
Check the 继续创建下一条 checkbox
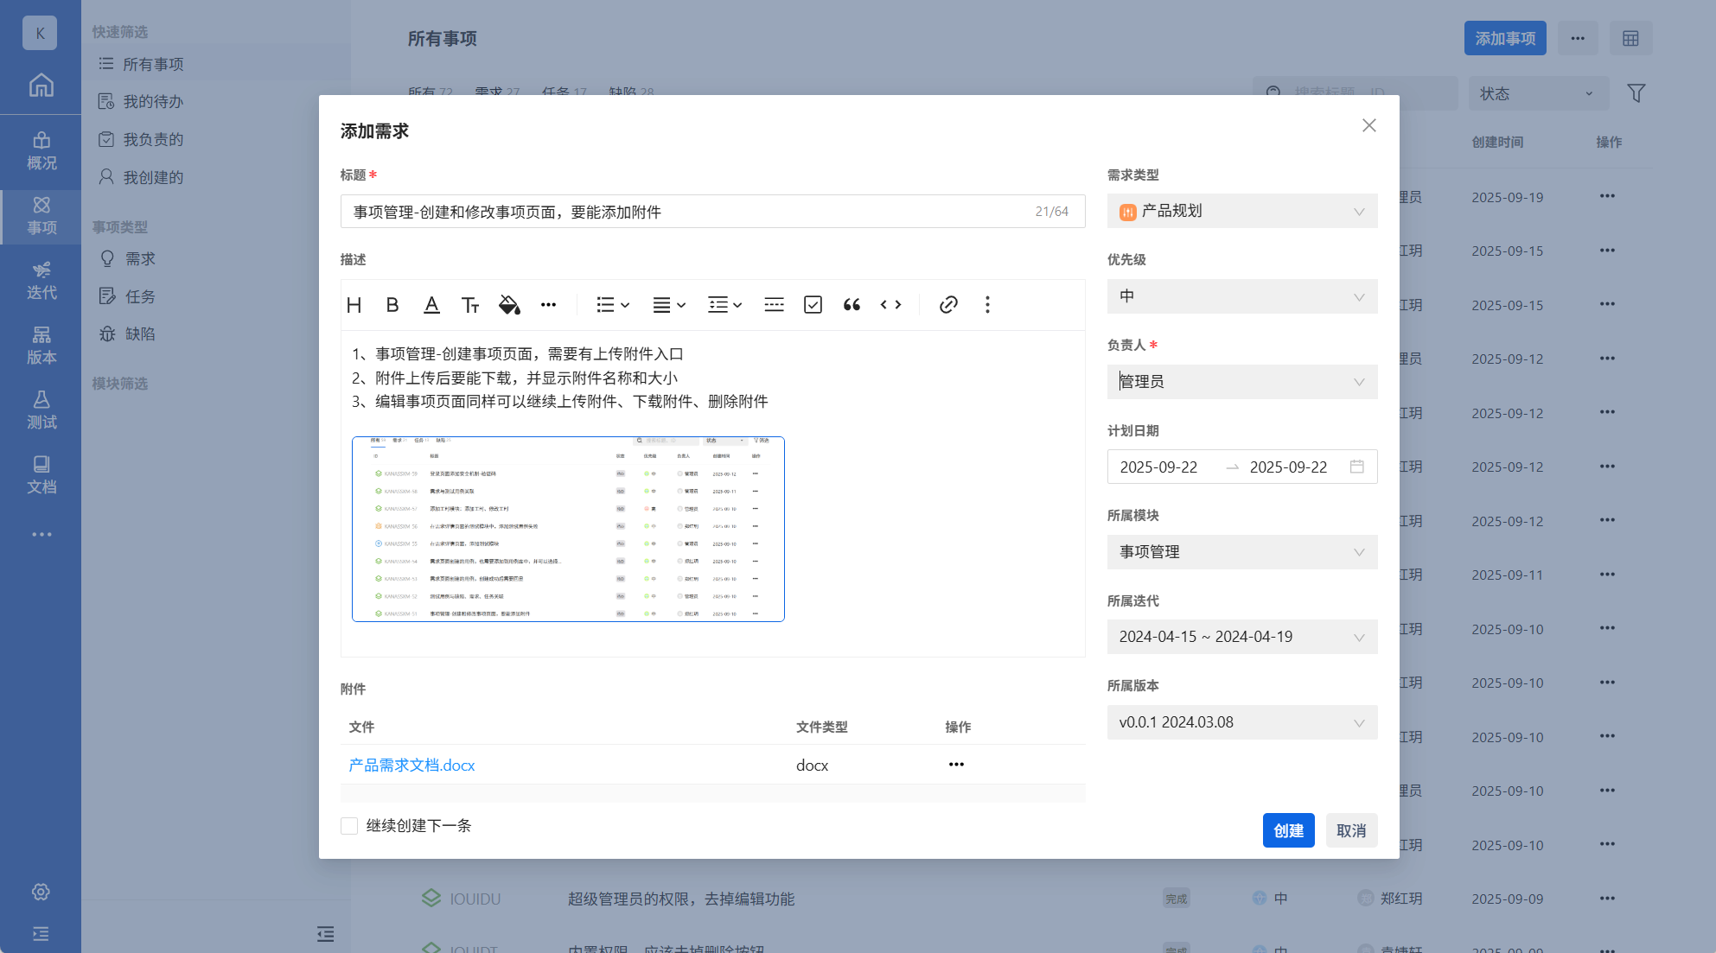point(349,826)
